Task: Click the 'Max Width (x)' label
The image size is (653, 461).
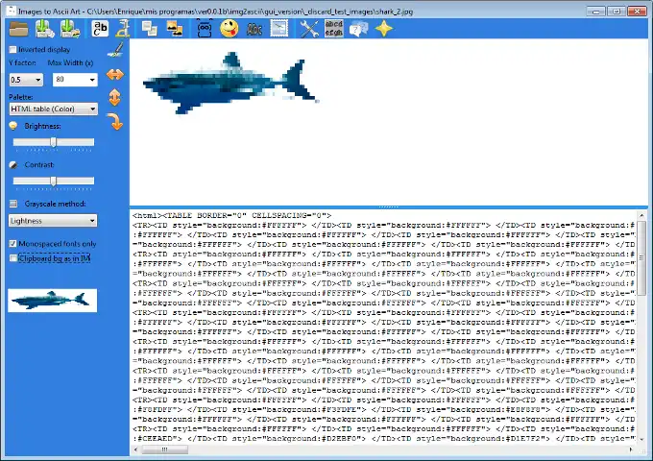Action: (70, 62)
